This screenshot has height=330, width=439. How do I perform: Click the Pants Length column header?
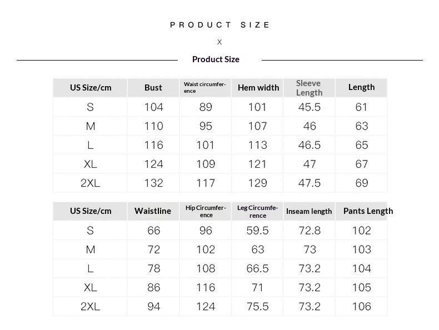pyautogui.click(x=367, y=211)
